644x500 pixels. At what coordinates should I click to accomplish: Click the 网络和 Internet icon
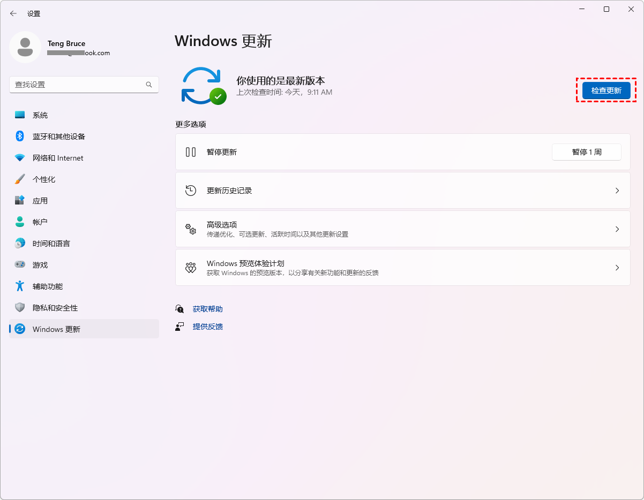tap(21, 157)
